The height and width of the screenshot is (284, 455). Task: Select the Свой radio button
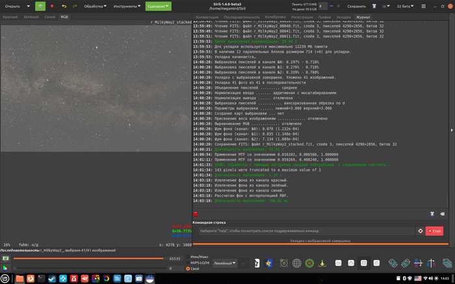tap(188, 268)
